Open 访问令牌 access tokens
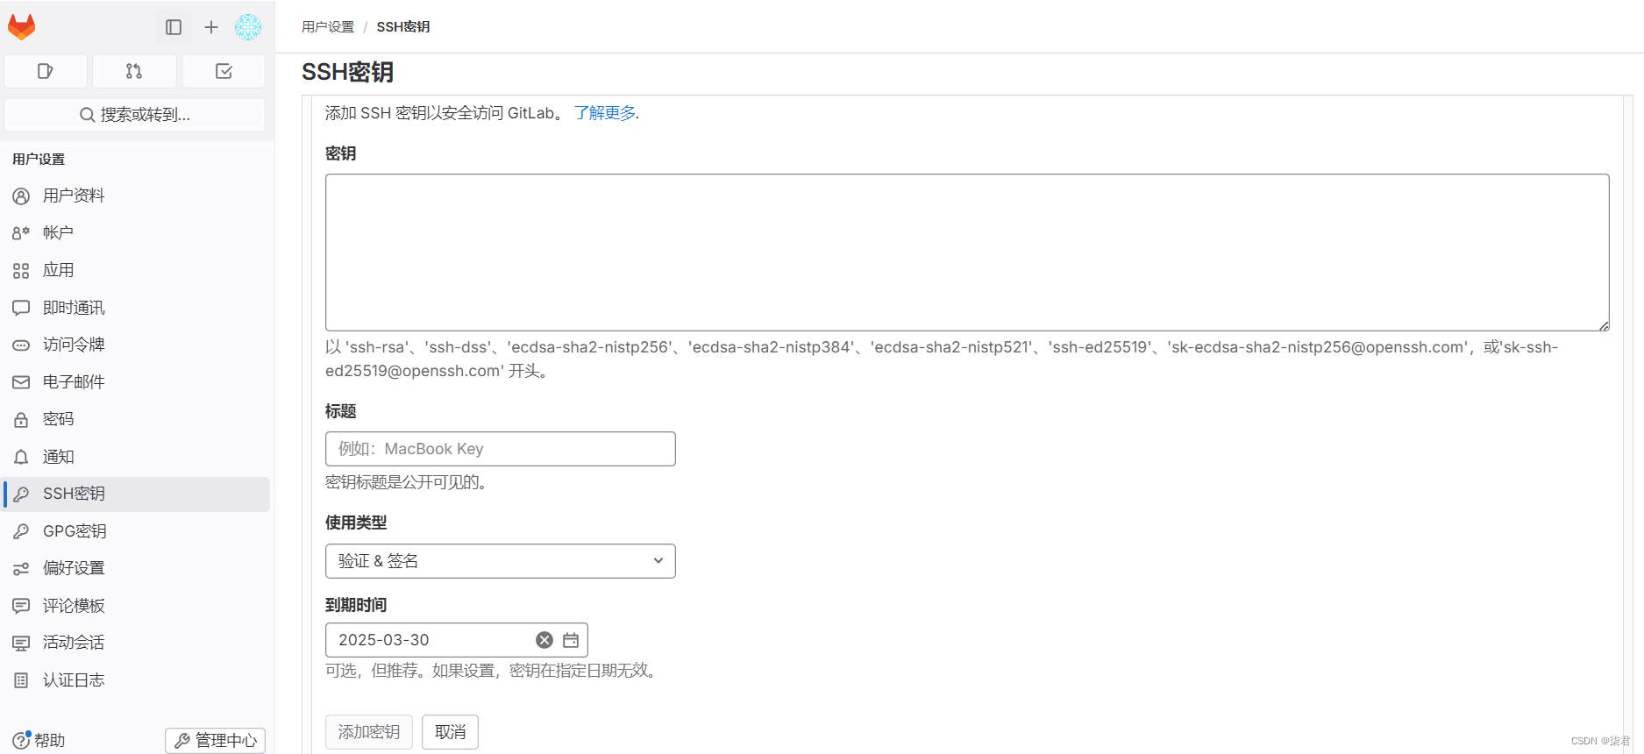 (x=137, y=345)
